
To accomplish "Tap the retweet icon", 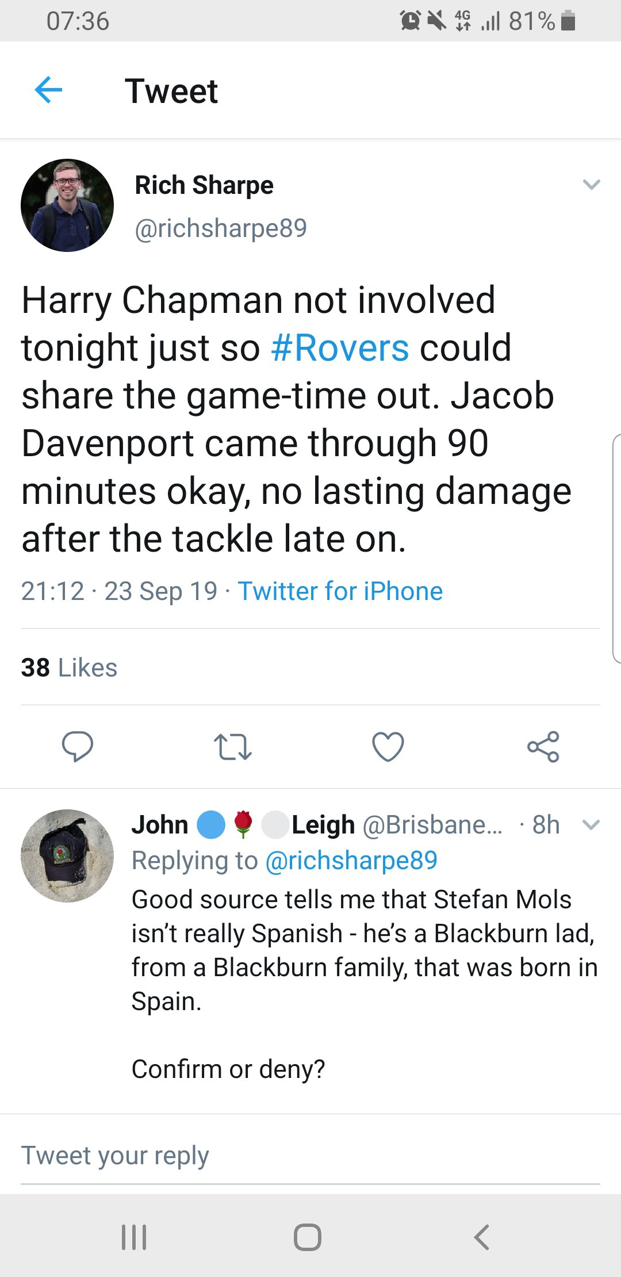I will coord(233,746).
